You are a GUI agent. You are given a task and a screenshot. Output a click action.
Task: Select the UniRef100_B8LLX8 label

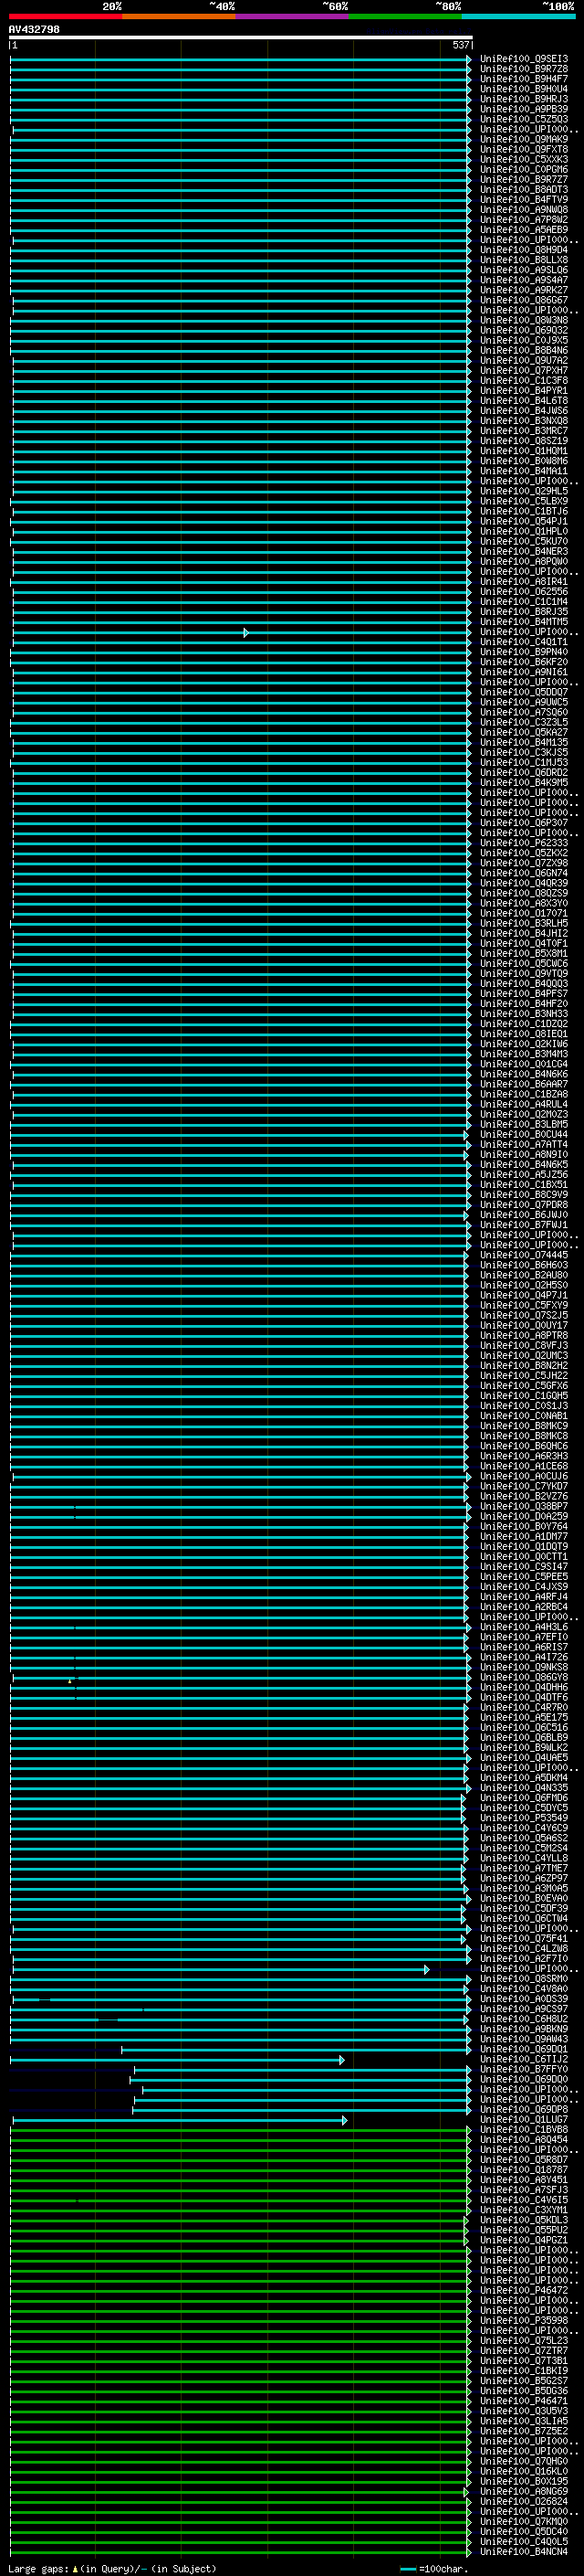click(524, 260)
